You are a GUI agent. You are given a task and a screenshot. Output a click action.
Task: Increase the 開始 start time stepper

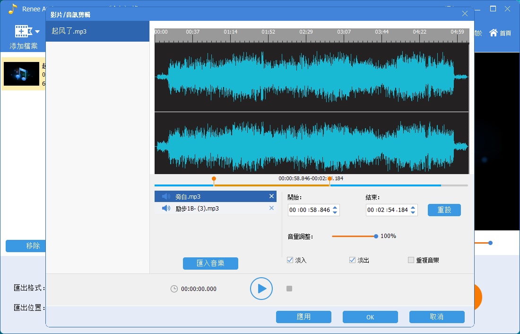(335, 207)
